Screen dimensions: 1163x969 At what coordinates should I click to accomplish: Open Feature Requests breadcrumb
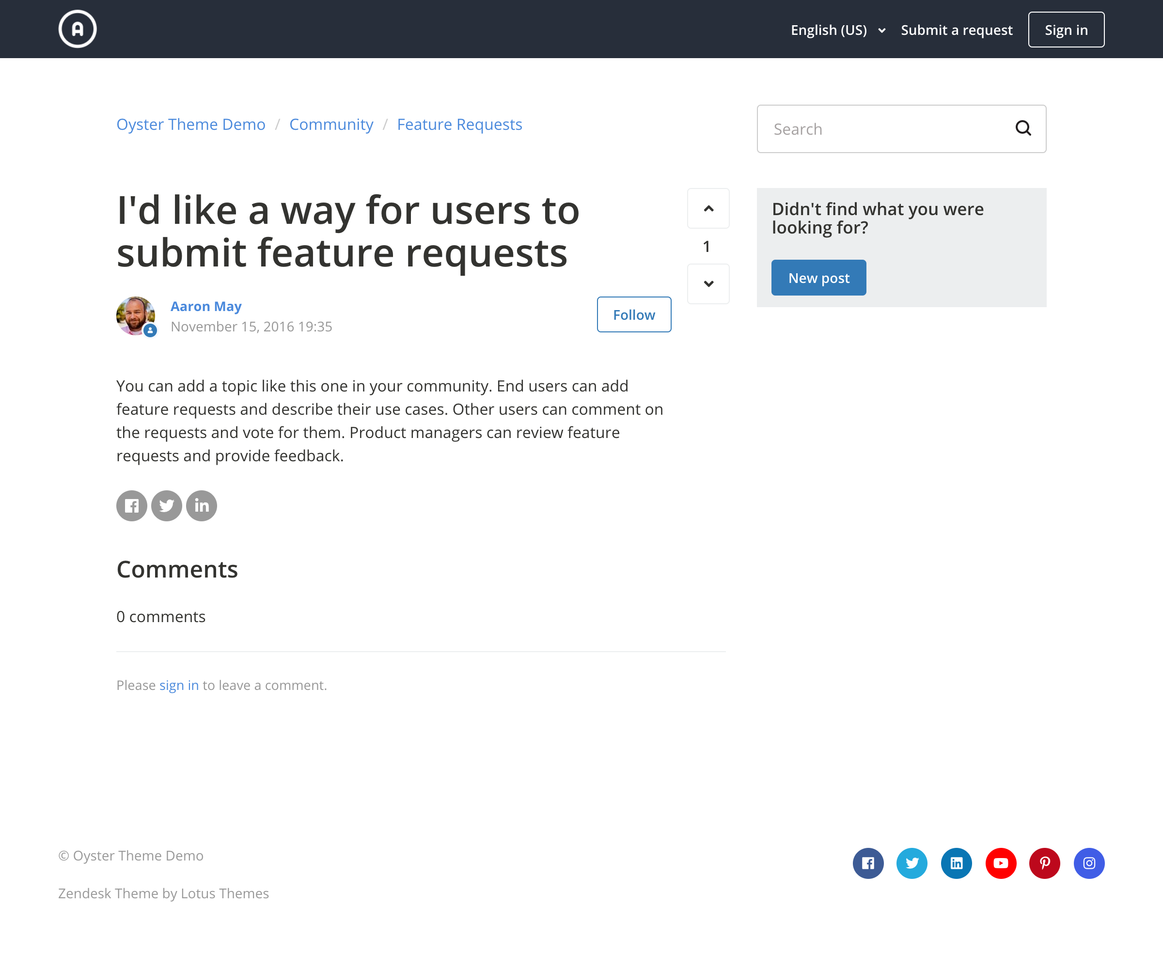coord(459,124)
